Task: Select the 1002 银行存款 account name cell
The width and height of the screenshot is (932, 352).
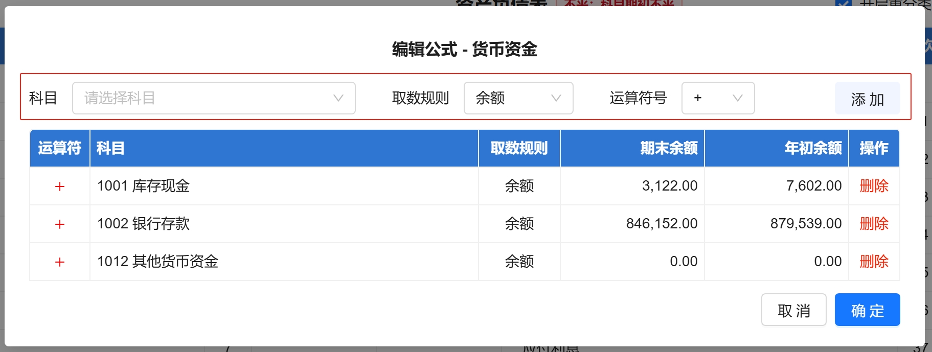Action: tap(144, 224)
